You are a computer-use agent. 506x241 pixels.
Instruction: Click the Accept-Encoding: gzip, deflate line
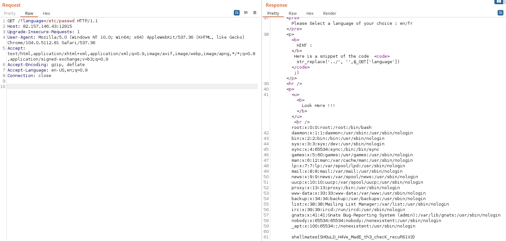46,65
